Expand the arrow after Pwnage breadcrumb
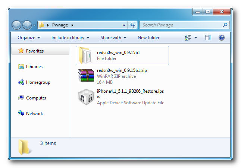241x168 pixels. (72, 25)
